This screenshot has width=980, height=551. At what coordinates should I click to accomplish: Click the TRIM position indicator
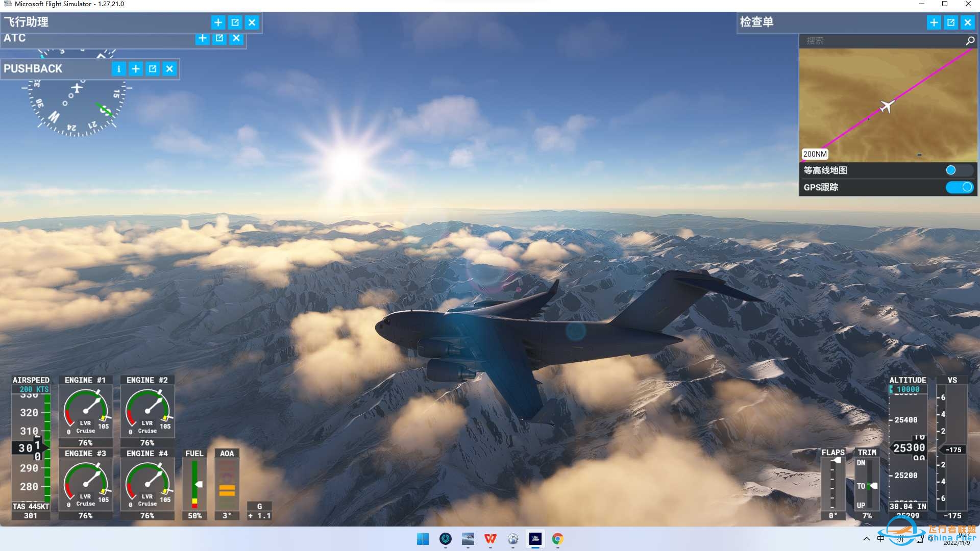867,484
